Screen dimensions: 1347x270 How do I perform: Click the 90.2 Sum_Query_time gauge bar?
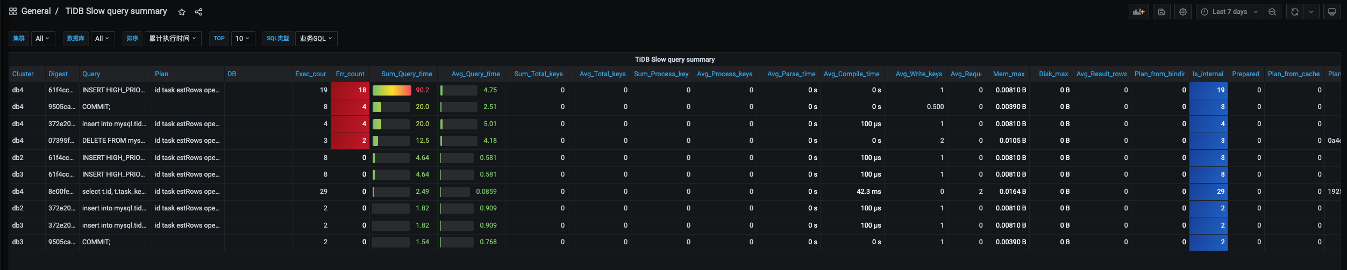[x=391, y=90]
